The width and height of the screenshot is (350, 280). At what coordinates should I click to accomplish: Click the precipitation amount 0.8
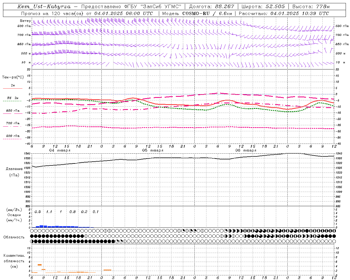pos(72,212)
